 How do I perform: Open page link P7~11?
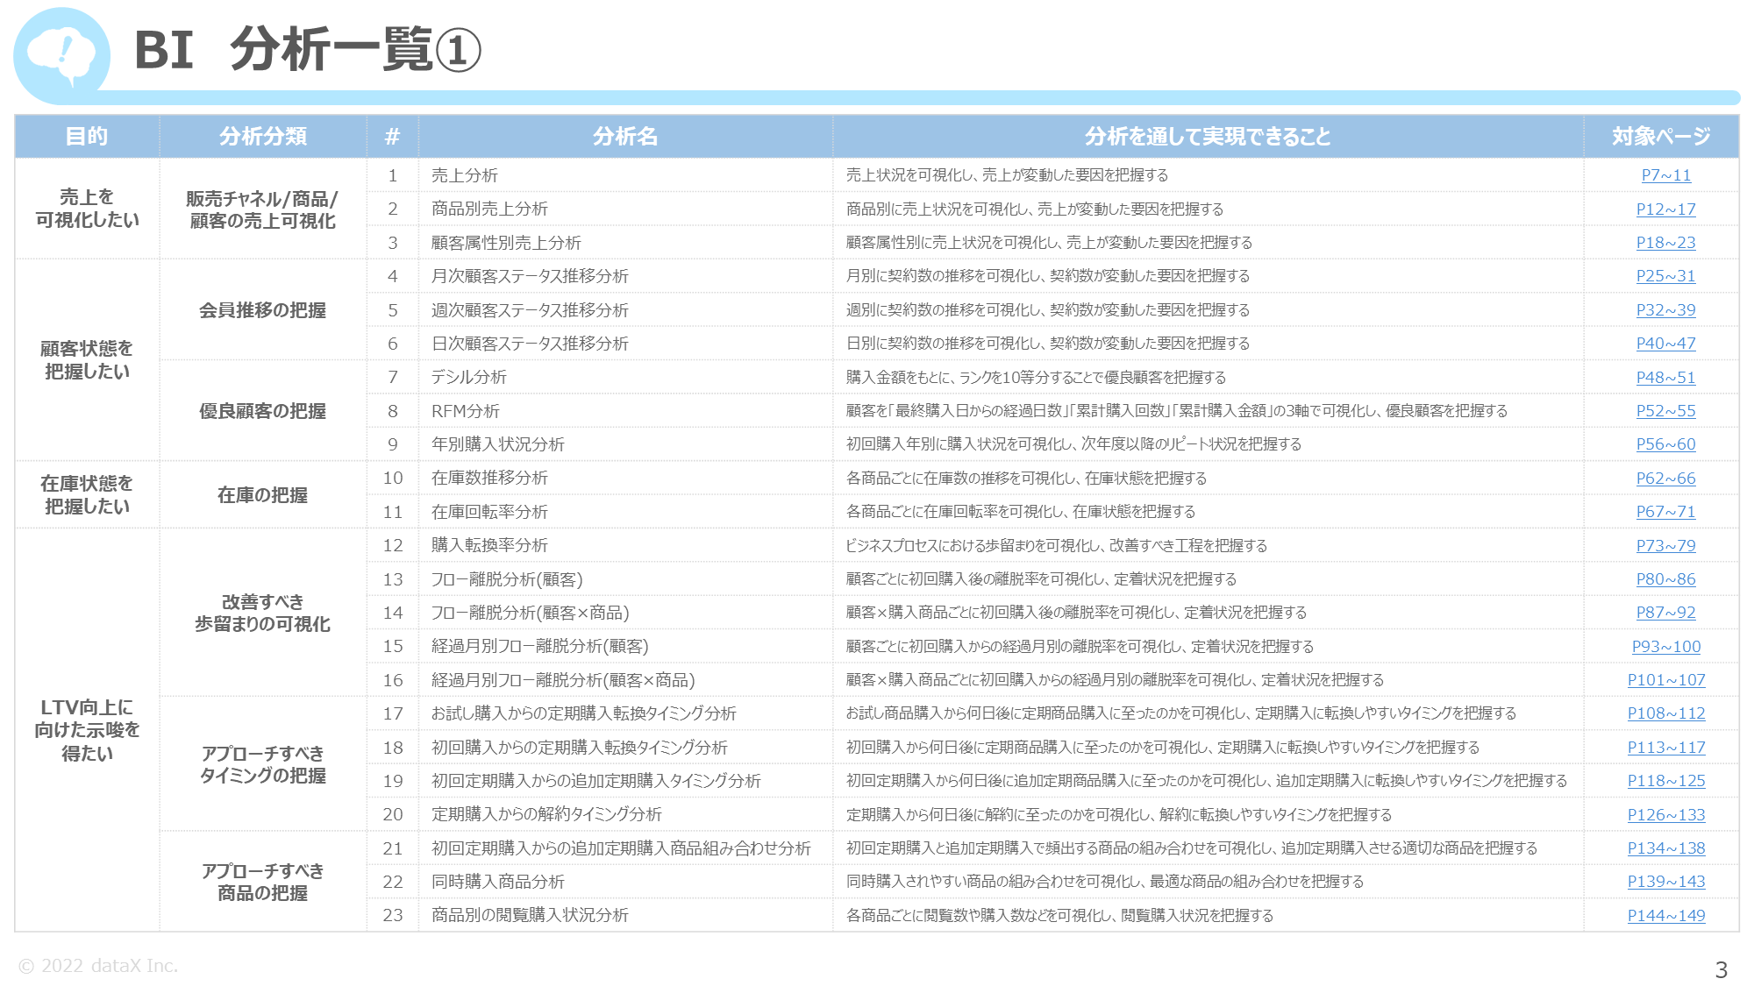coord(1665,175)
